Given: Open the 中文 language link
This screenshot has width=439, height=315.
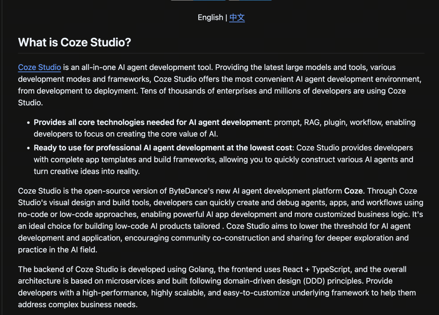Looking at the screenshot, I should 237,17.
